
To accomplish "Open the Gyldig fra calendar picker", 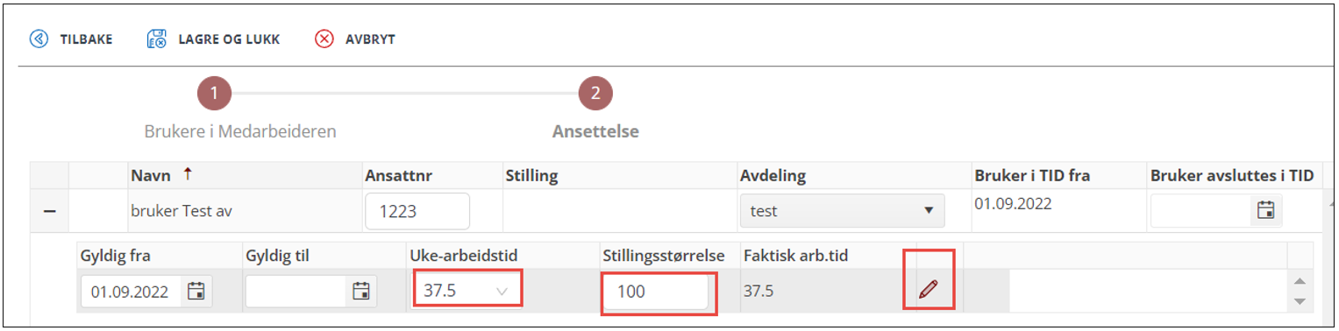I will pyautogui.click(x=196, y=292).
